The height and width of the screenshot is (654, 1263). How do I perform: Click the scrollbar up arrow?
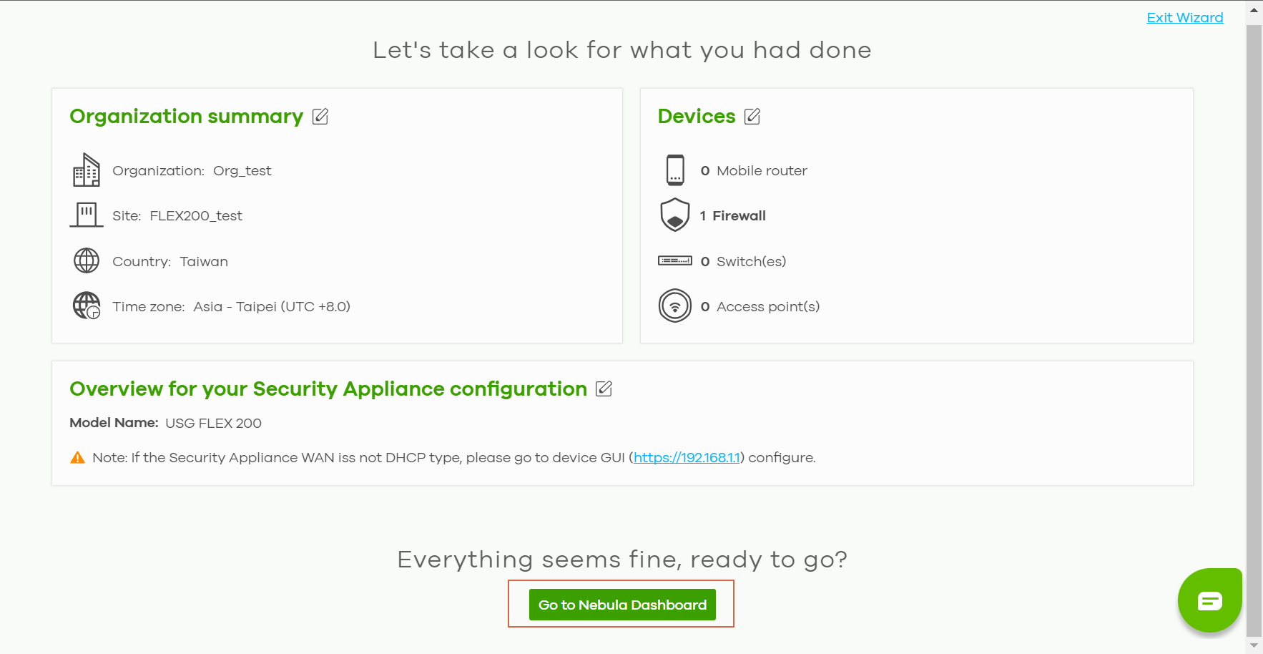click(1254, 10)
